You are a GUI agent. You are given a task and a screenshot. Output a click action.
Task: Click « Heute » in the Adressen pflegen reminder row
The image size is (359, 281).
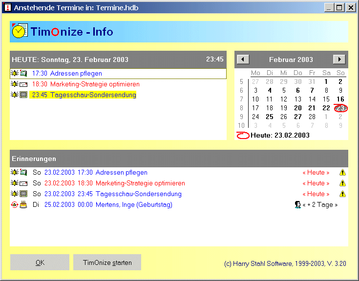pos(316,172)
